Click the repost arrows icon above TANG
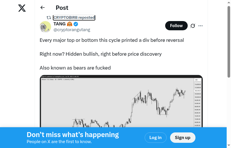Viewport: 231px width, 148px height. 49,18
